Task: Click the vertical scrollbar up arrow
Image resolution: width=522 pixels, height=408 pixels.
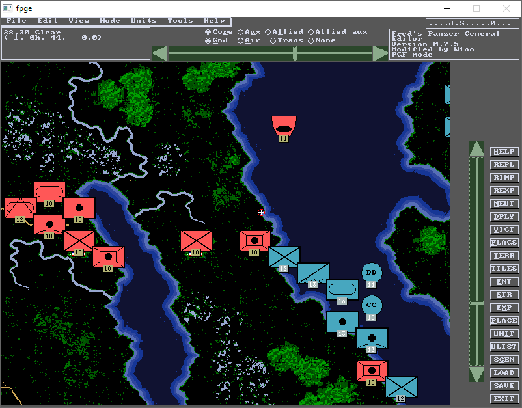Action: click(x=476, y=149)
